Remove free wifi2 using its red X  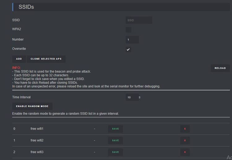tap(185, 140)
